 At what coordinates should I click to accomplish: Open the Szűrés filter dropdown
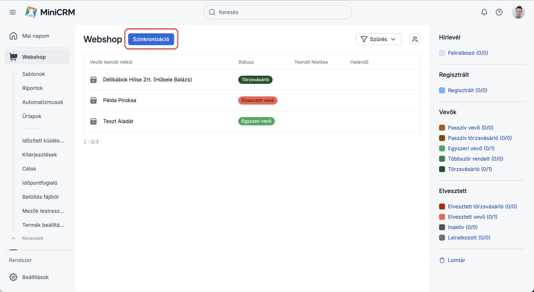tap(378, 39)
